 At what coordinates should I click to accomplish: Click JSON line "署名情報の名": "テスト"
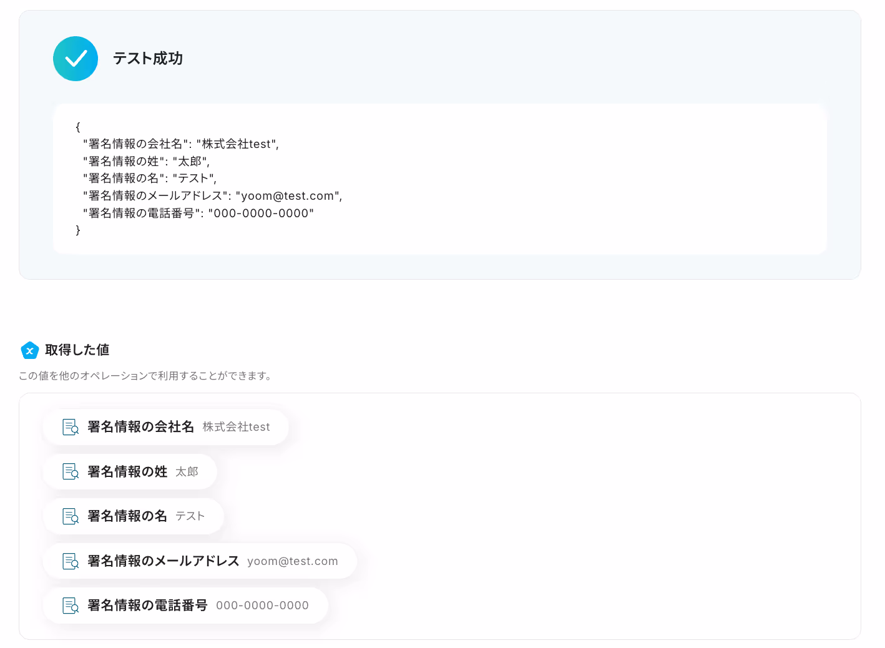[150, 179]
